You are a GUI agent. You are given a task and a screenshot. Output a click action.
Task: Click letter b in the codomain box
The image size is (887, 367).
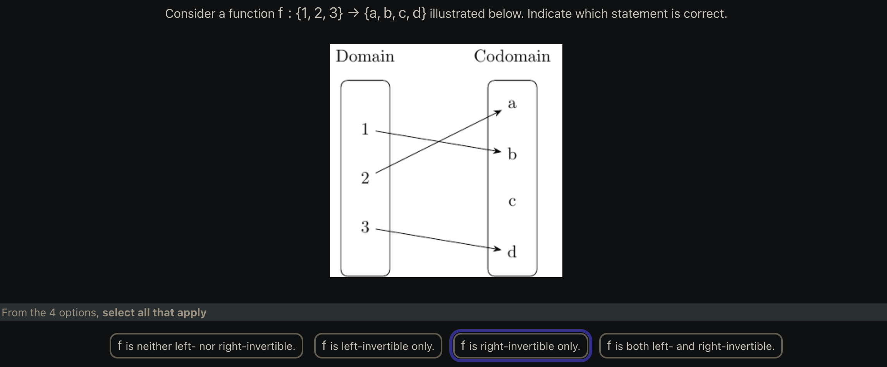(x=512, y=154)
